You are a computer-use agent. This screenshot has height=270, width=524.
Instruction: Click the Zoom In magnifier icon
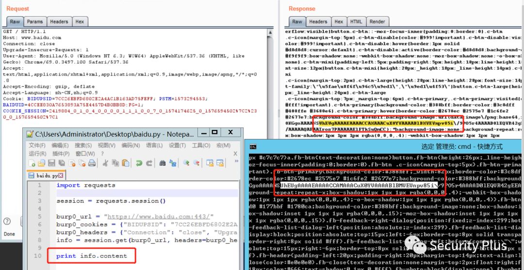click(186, 163)
